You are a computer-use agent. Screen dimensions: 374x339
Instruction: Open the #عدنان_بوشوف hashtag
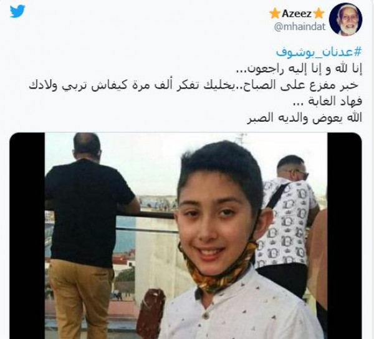pyautogui.click(x=319, y=52)
